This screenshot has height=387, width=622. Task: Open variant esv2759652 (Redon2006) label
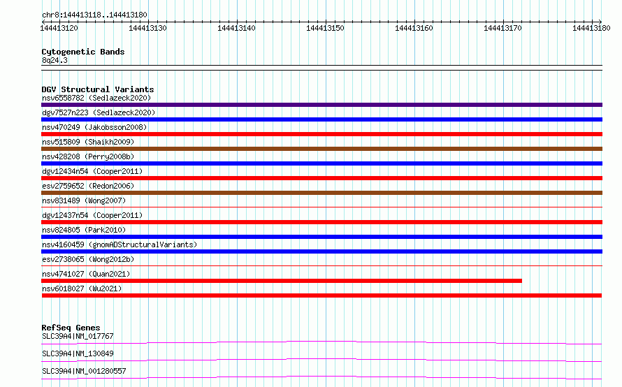[x=88, y=186]
